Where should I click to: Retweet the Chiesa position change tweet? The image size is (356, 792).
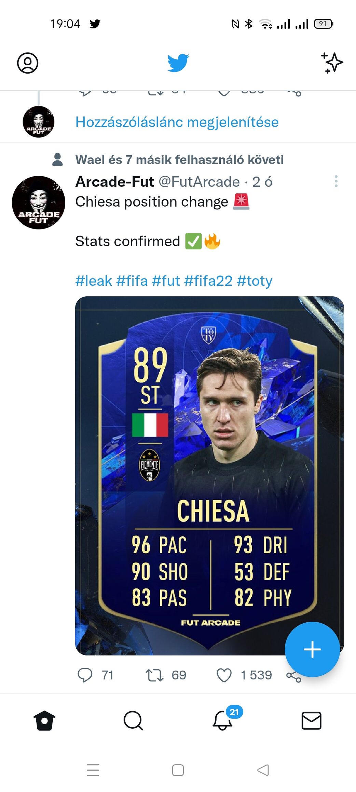pyautogui.click(x=154, y=675)
